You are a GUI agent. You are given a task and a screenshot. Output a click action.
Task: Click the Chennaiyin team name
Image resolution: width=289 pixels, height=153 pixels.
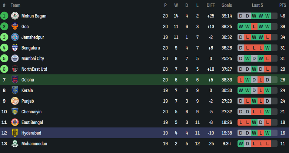[x=31, y=112]
